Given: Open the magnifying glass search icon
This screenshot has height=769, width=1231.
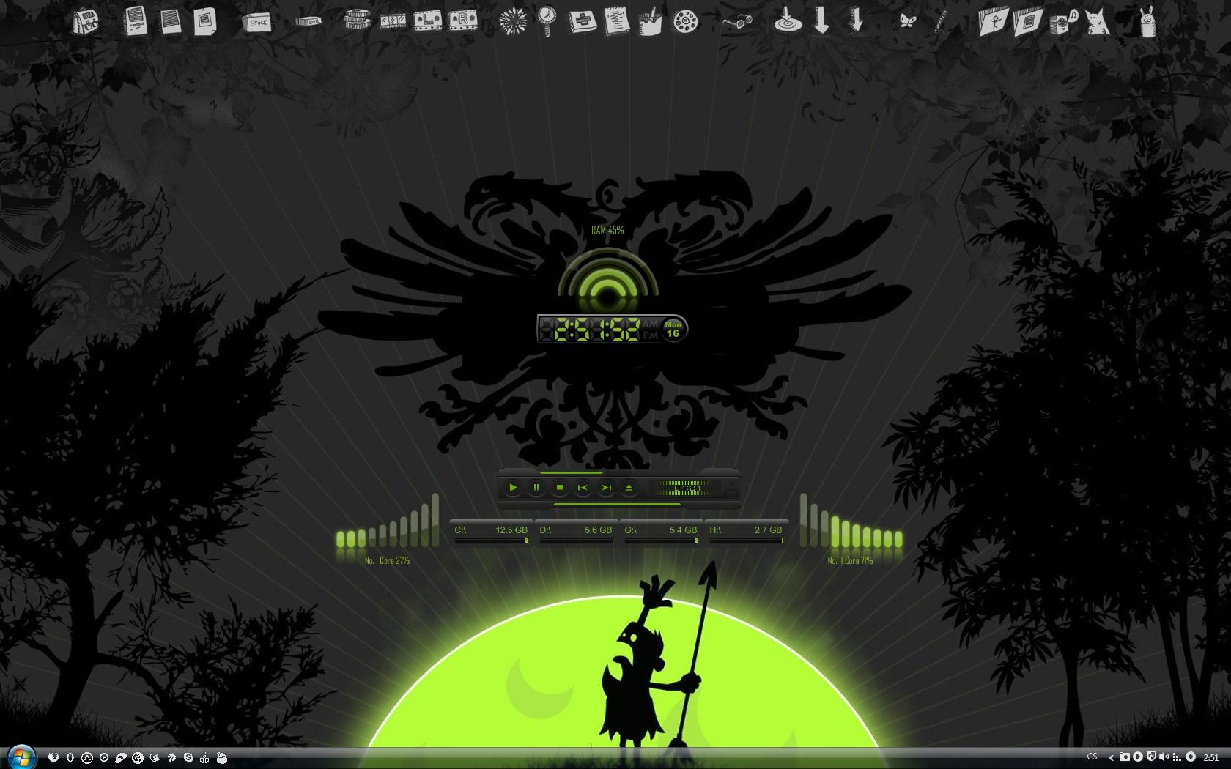Looking at the screenshot, I should [x=547, y=21].
